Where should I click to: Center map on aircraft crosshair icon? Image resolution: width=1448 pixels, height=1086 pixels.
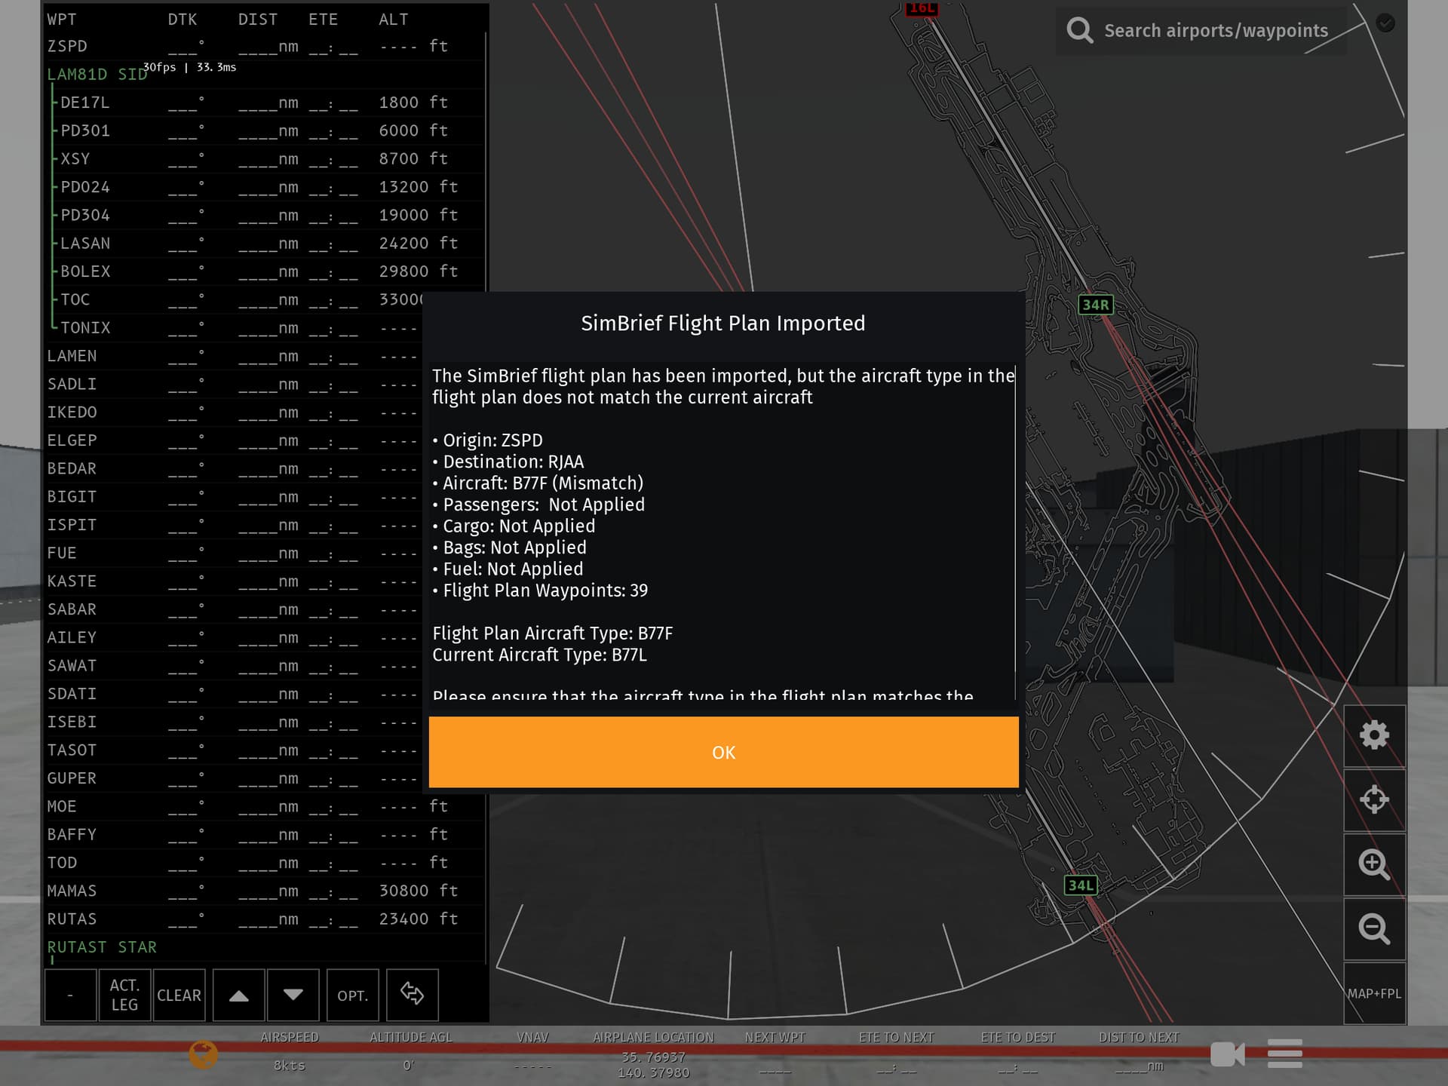(1374, 799)
